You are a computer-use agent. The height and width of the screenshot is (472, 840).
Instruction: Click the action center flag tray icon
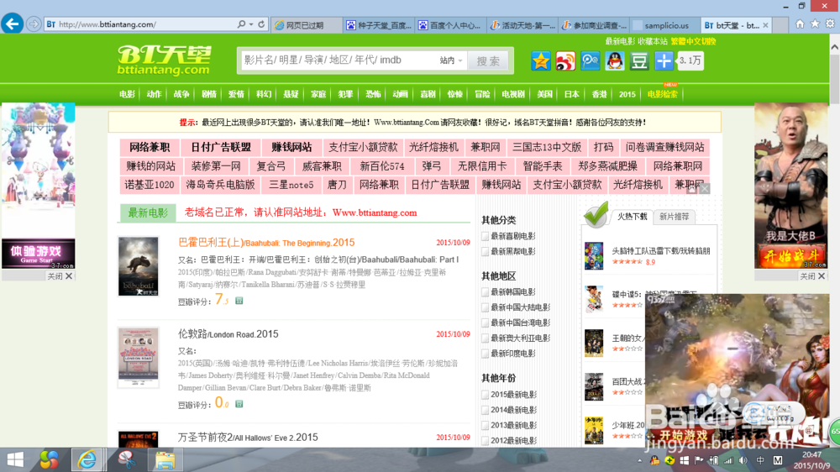[699, 460]
